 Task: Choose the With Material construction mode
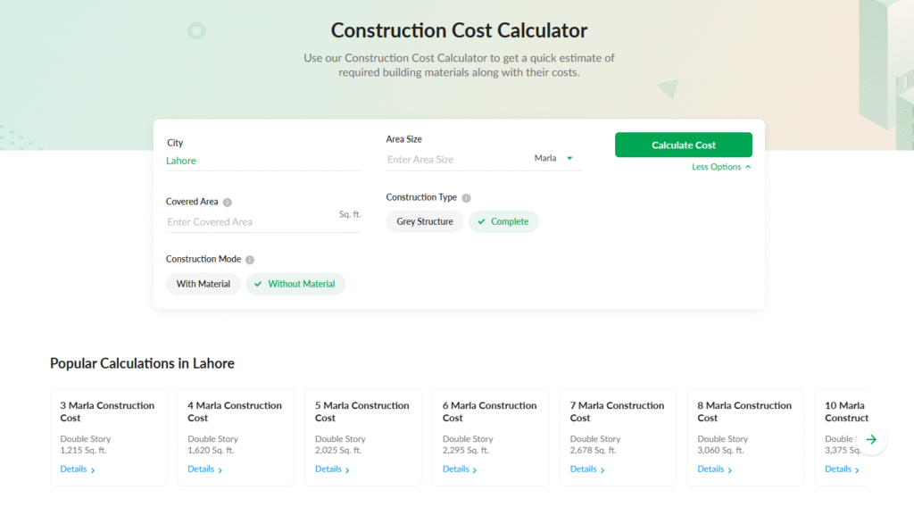203,284
